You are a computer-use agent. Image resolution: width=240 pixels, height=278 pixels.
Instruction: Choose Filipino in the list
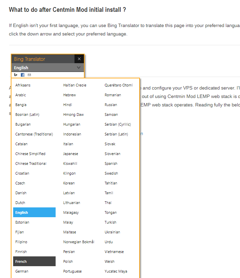tap(21, 242)
